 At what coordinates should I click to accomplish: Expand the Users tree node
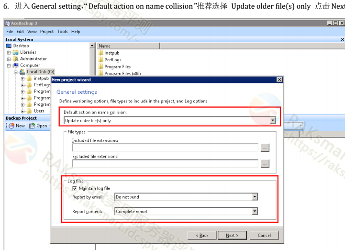22,111
